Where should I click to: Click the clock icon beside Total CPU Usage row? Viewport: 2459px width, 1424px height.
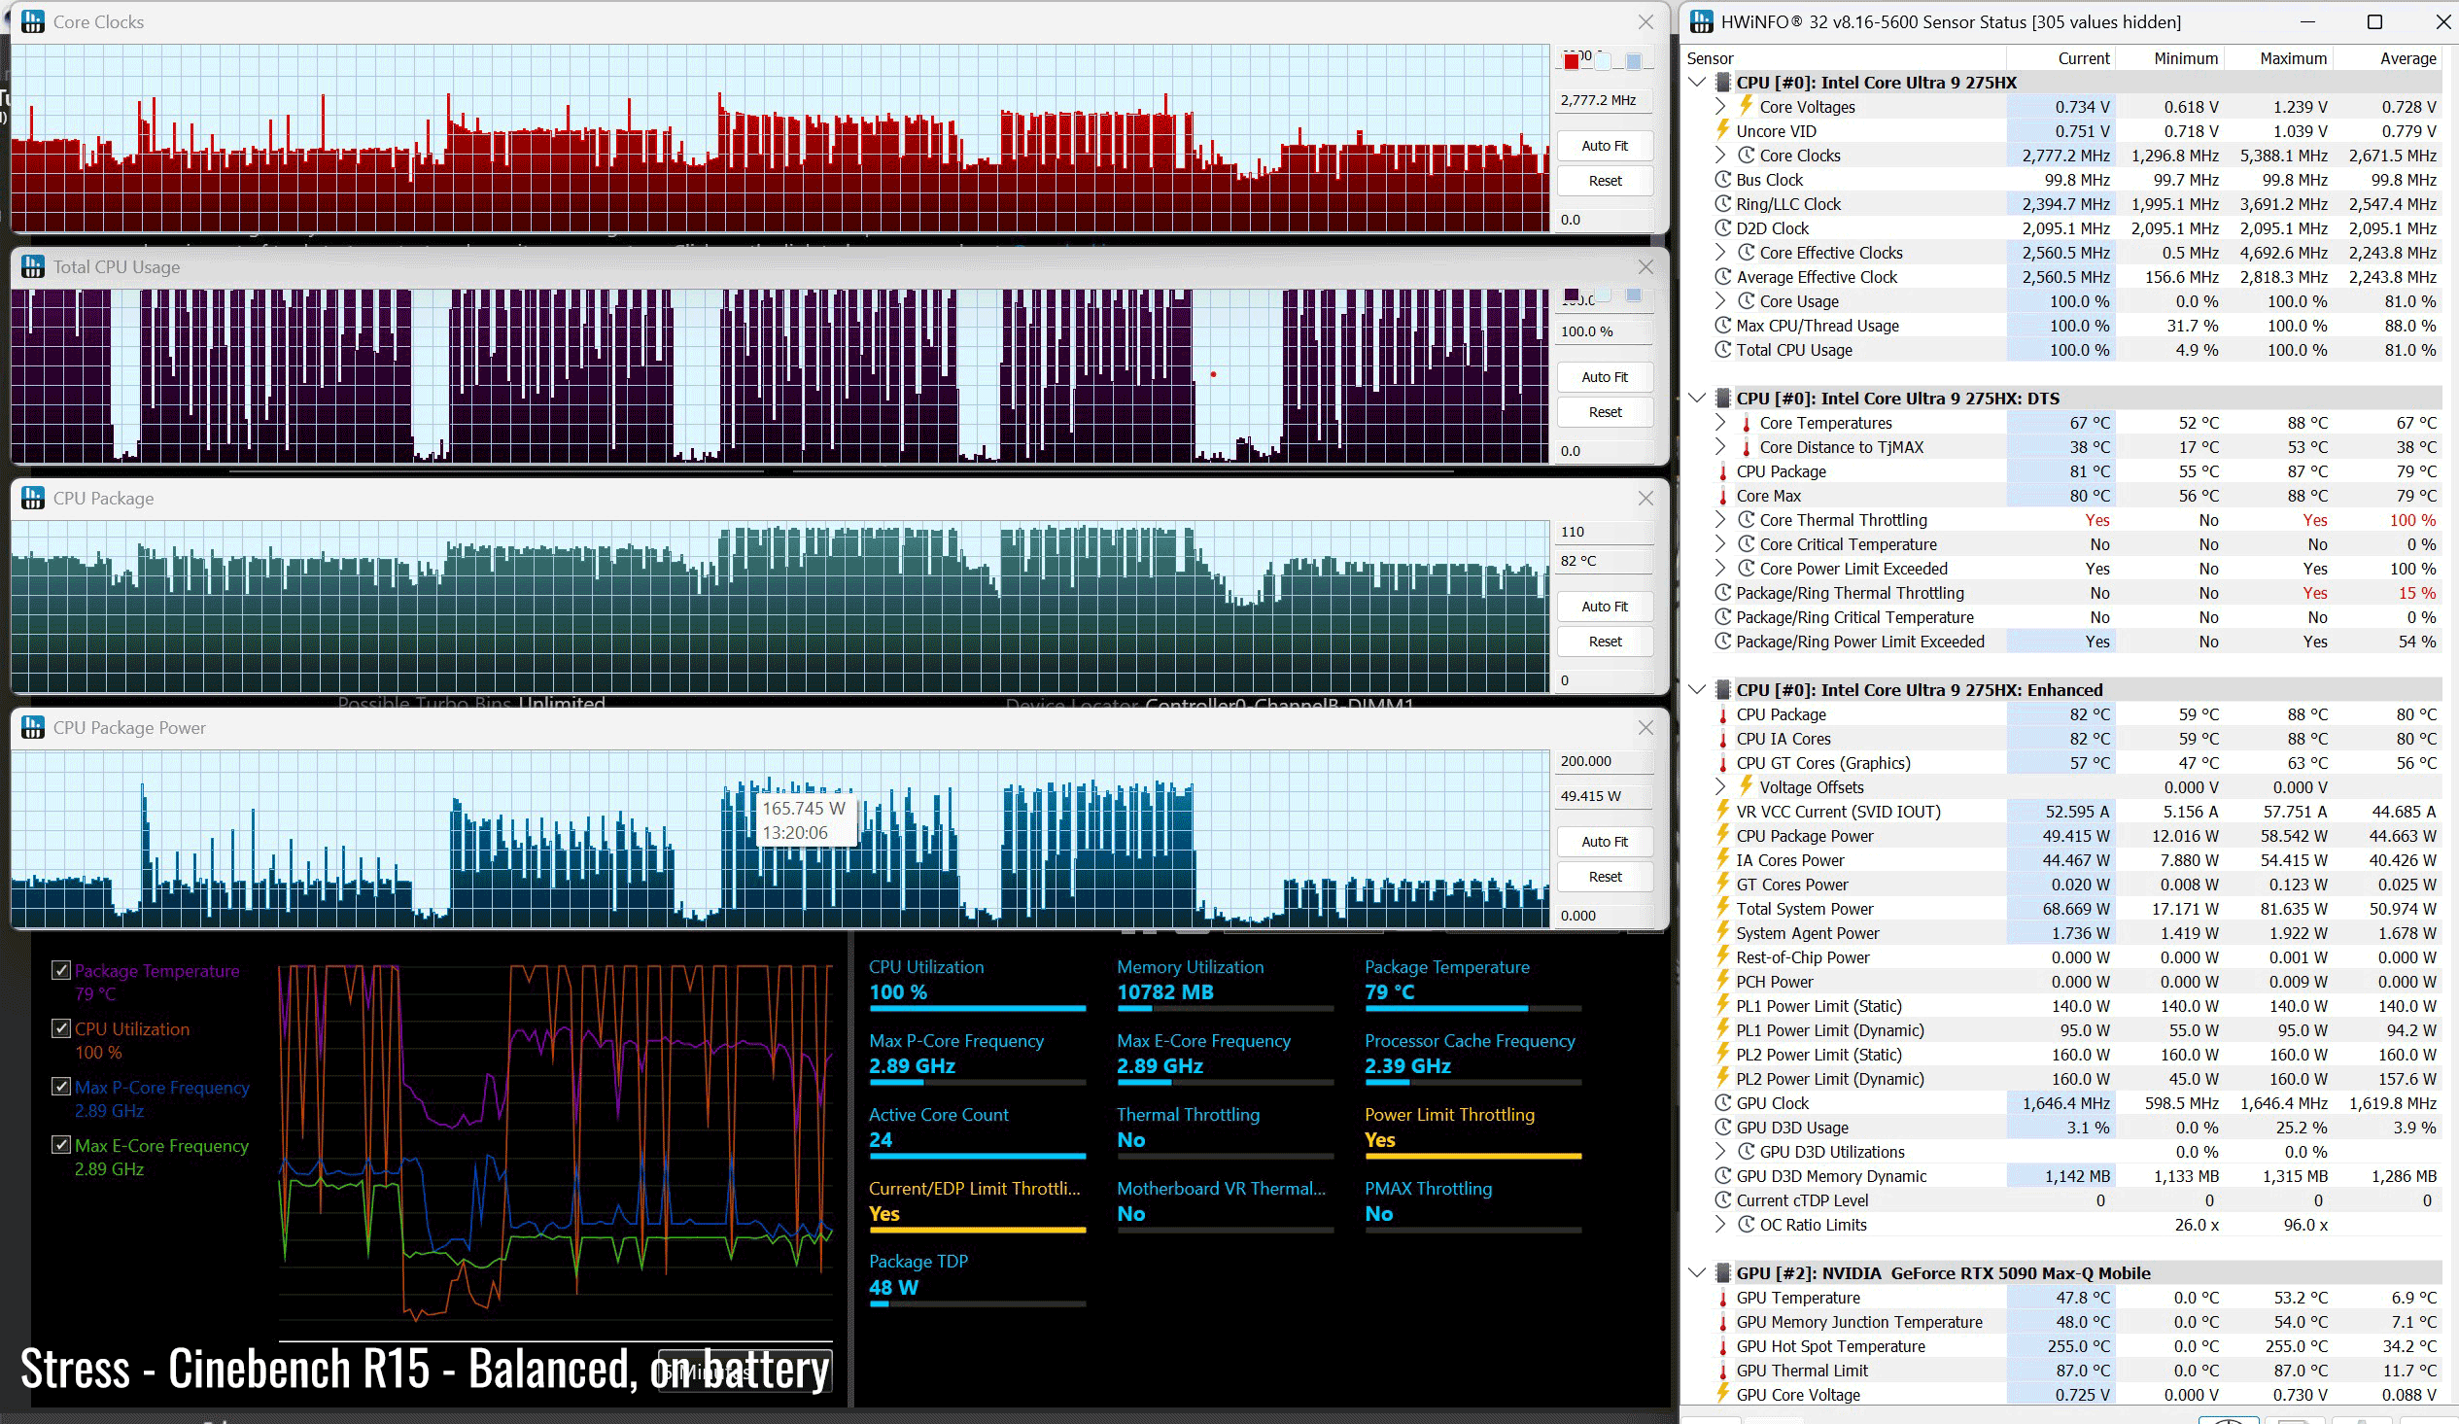coord(1723,349)
